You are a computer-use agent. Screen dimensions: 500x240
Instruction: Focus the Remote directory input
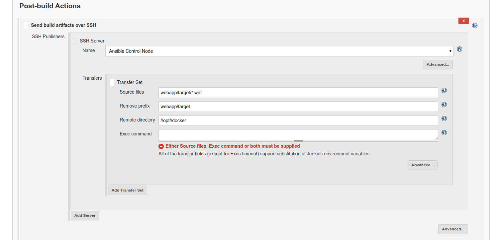tap(298, 120)
